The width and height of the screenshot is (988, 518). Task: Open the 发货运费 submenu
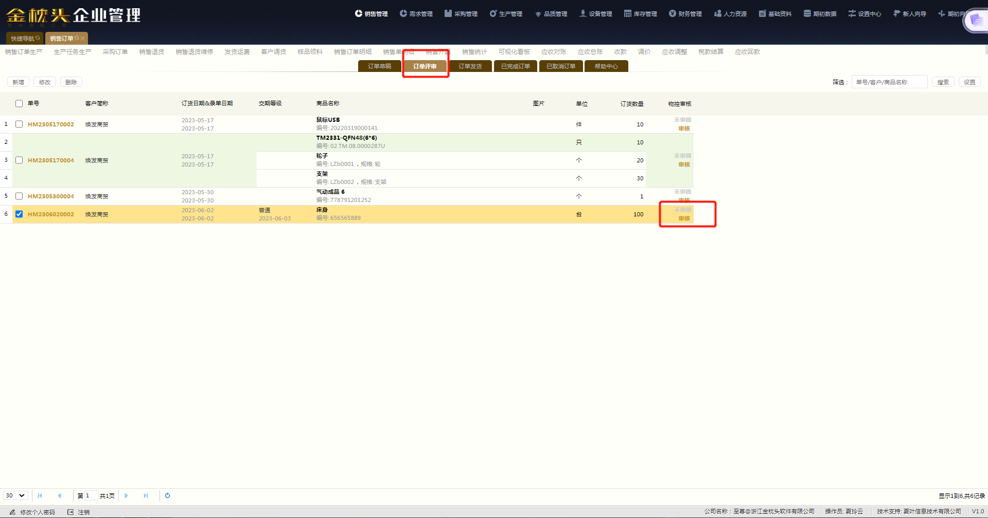[x=237, y=52]
